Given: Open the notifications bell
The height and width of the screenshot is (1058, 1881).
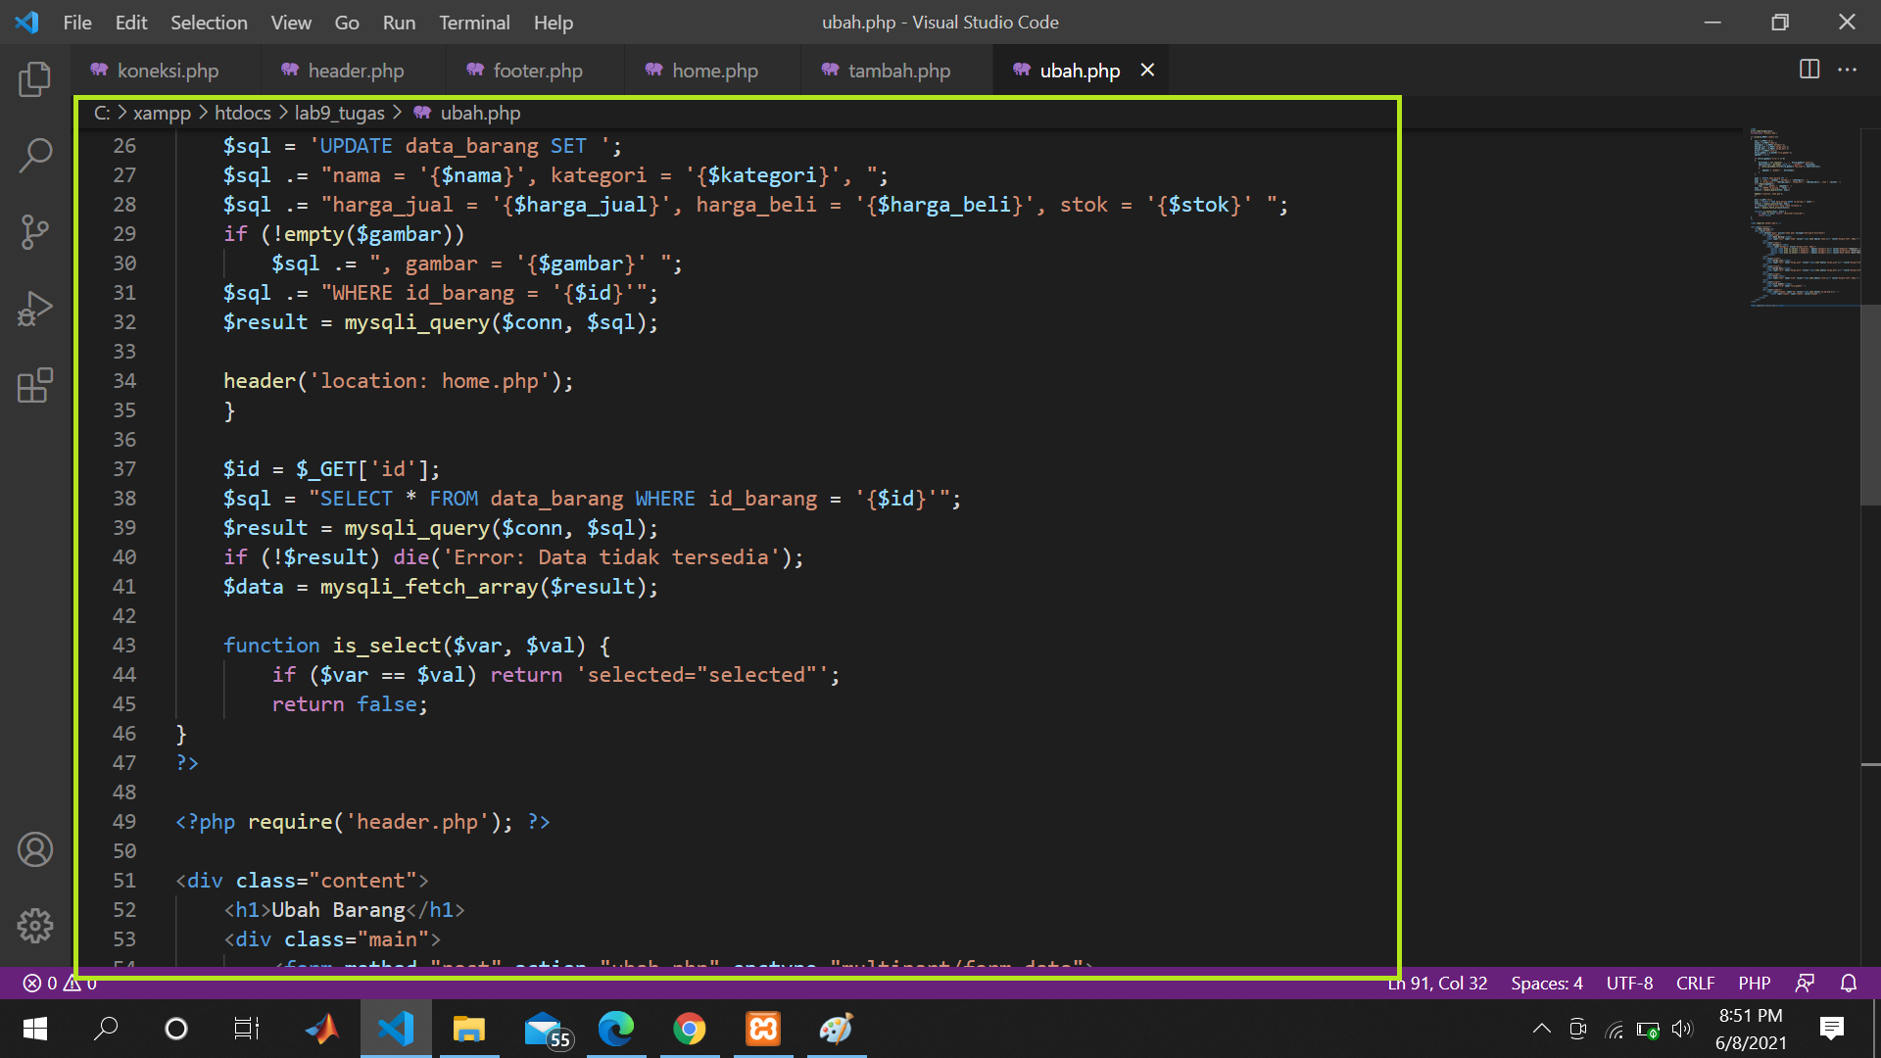Looking at the screenshot, I should pos(1849,983).
